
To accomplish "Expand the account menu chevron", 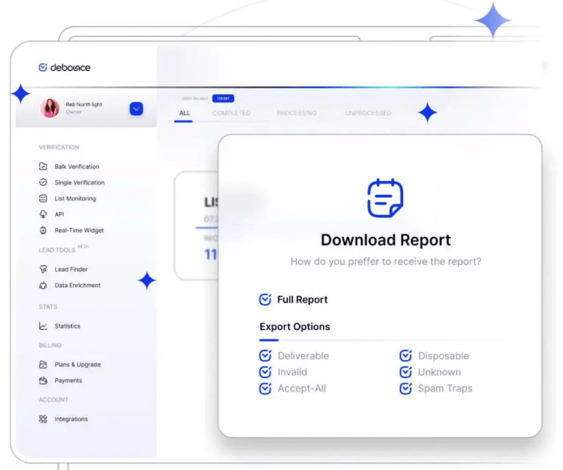I will (135, 109).
